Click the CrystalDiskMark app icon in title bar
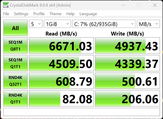The image size is (163, 119). [x=6, y=5]
